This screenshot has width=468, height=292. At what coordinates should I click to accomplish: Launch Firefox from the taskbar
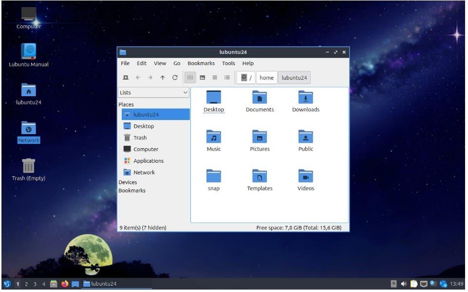pos(65,284)
